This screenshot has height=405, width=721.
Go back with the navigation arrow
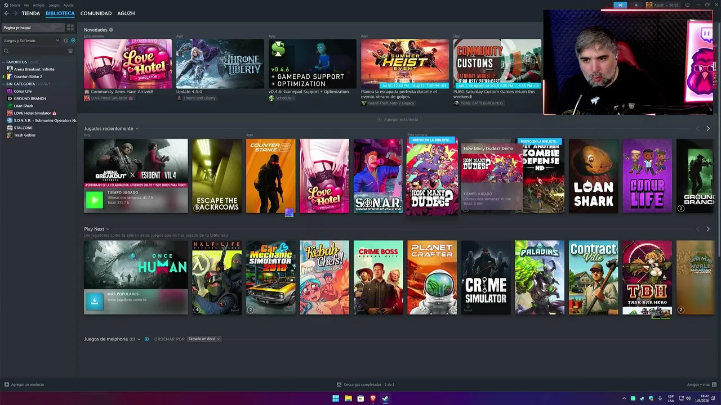7,13
